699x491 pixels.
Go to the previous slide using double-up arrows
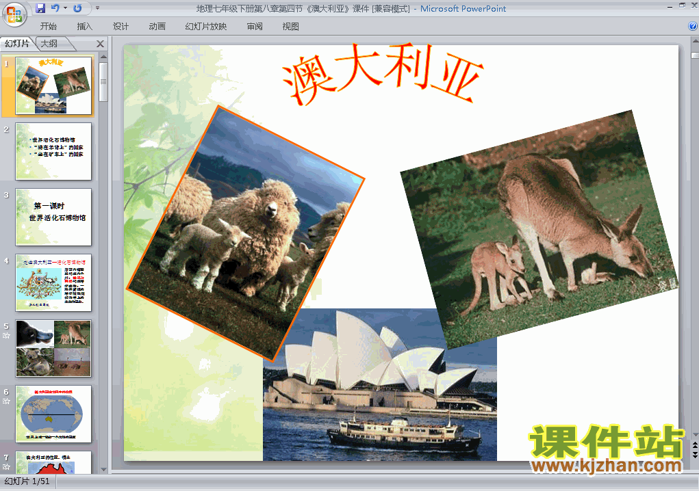tap(694, 445)
